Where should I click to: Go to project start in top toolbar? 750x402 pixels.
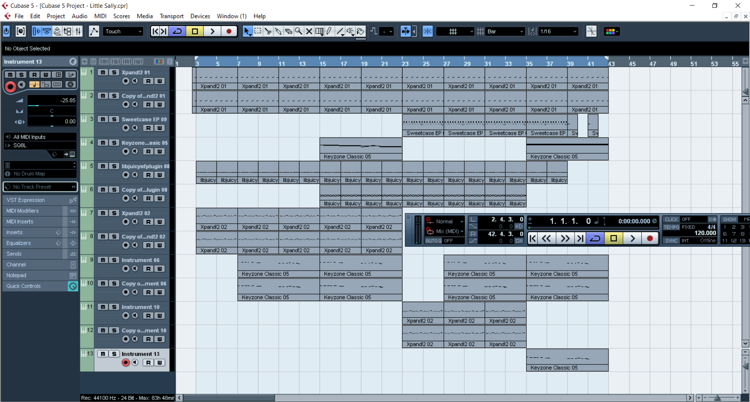pyautogui.click(x=155, y=31)
